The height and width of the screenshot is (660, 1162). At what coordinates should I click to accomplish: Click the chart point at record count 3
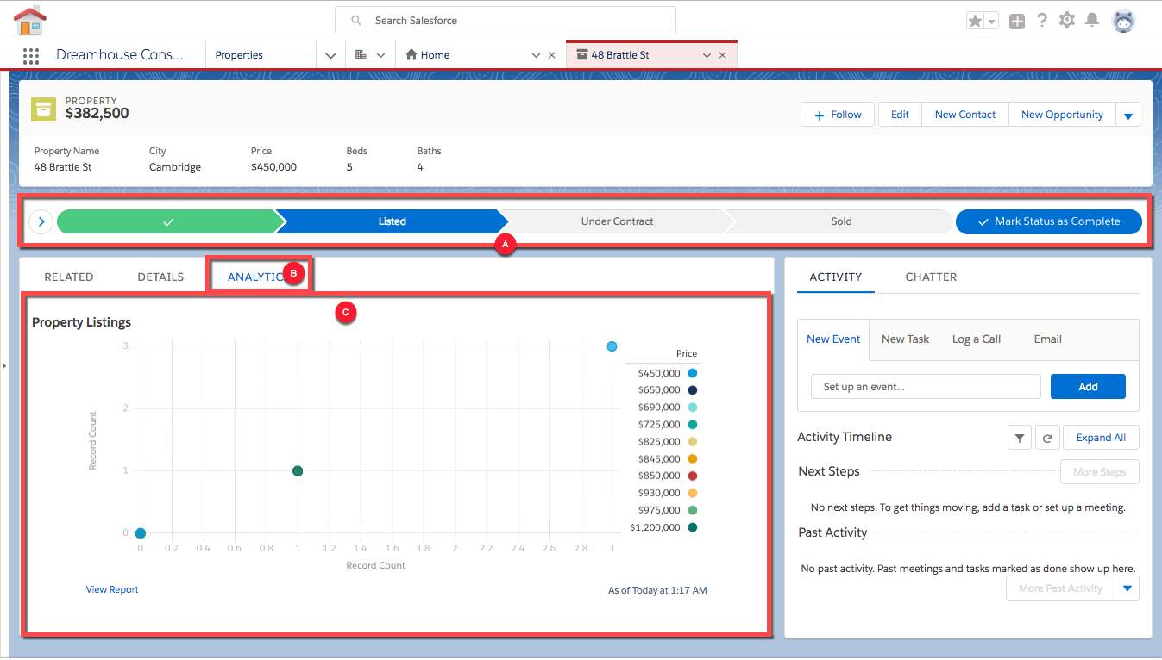point(612,346)
